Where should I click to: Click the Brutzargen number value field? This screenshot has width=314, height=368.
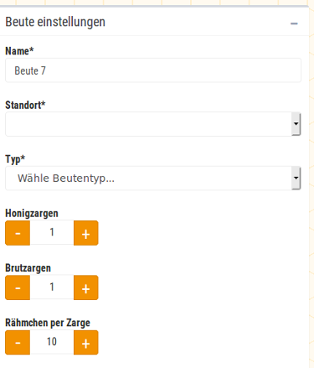pos(52,287)
